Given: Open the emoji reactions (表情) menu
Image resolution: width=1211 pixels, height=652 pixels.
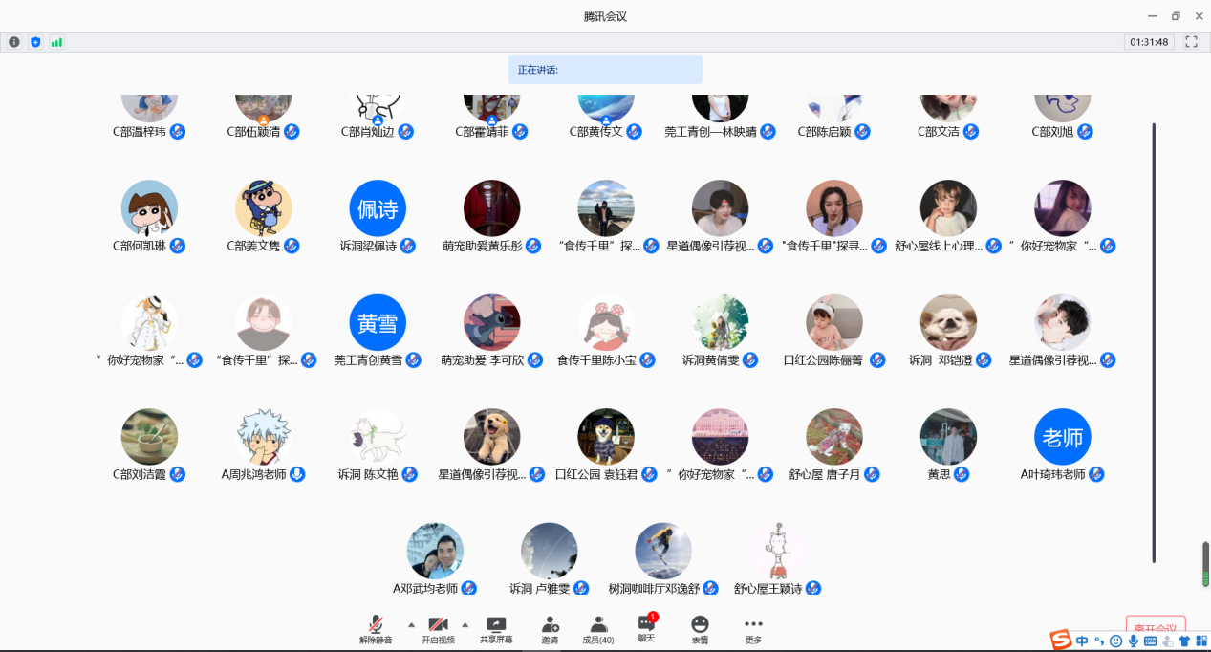Looking at the screenshot, I should [x=700, y=629].
